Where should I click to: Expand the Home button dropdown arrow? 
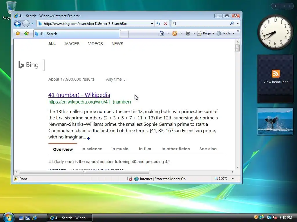point(168,34)
